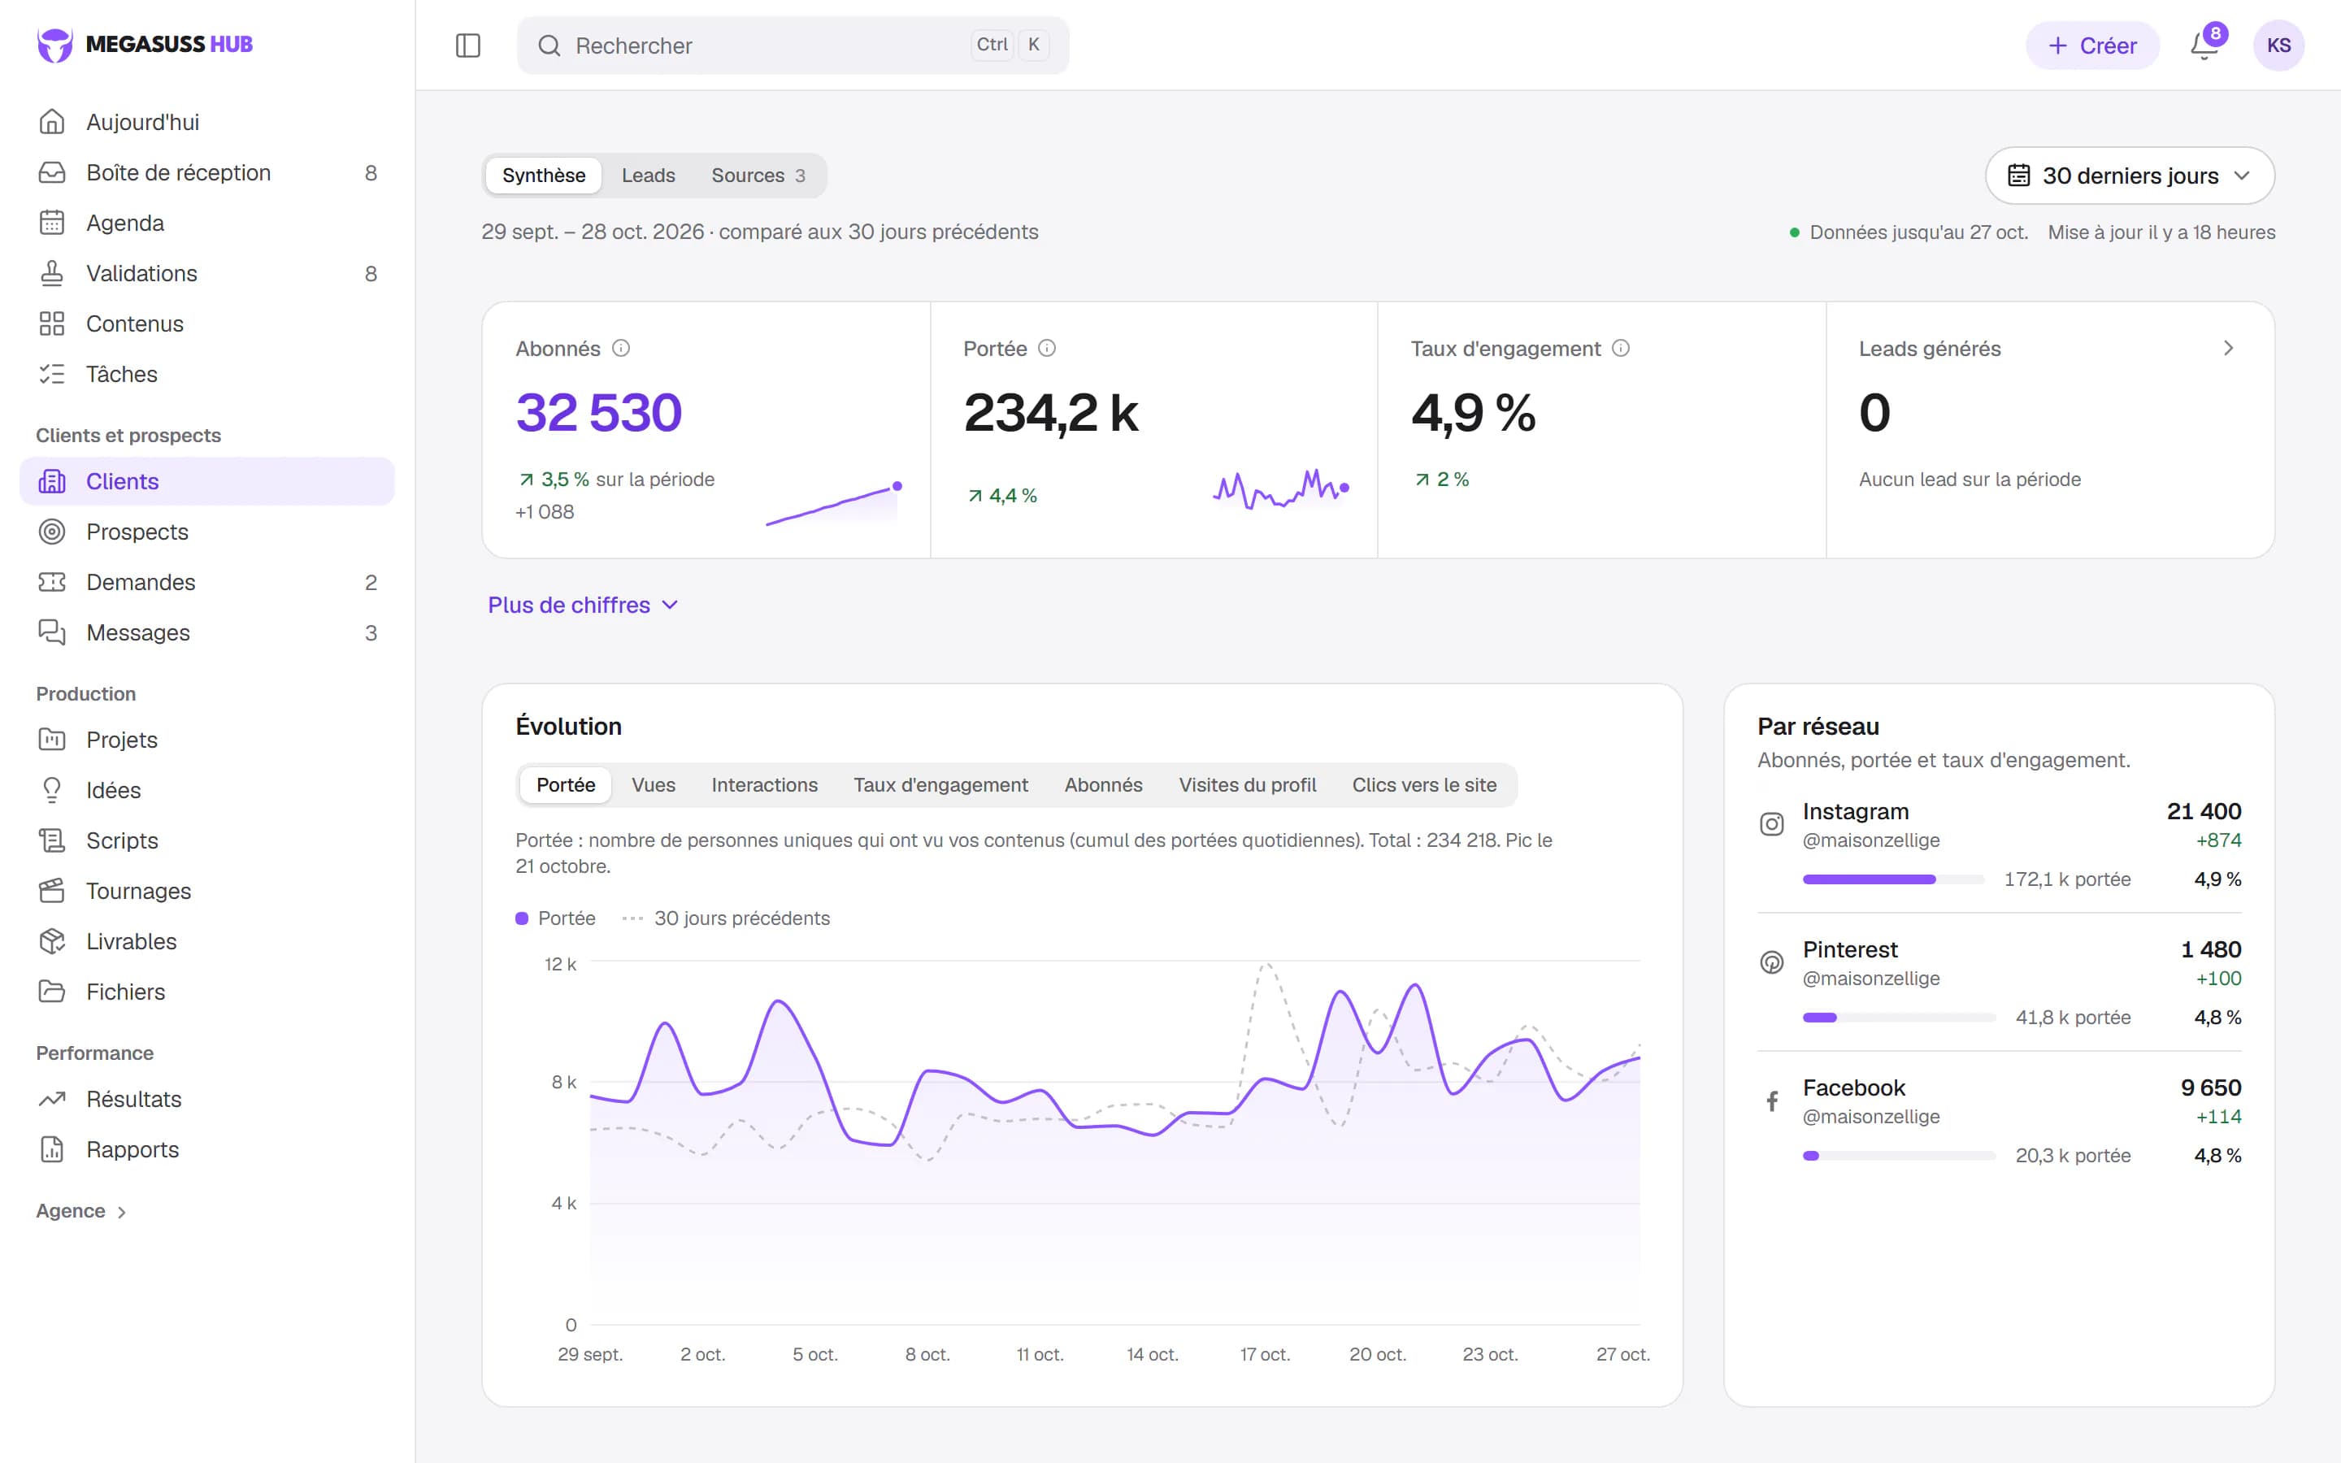Screen dimensions: 2341x1463
Task: Click the Instagram network icon
Action: [1771, 823]
